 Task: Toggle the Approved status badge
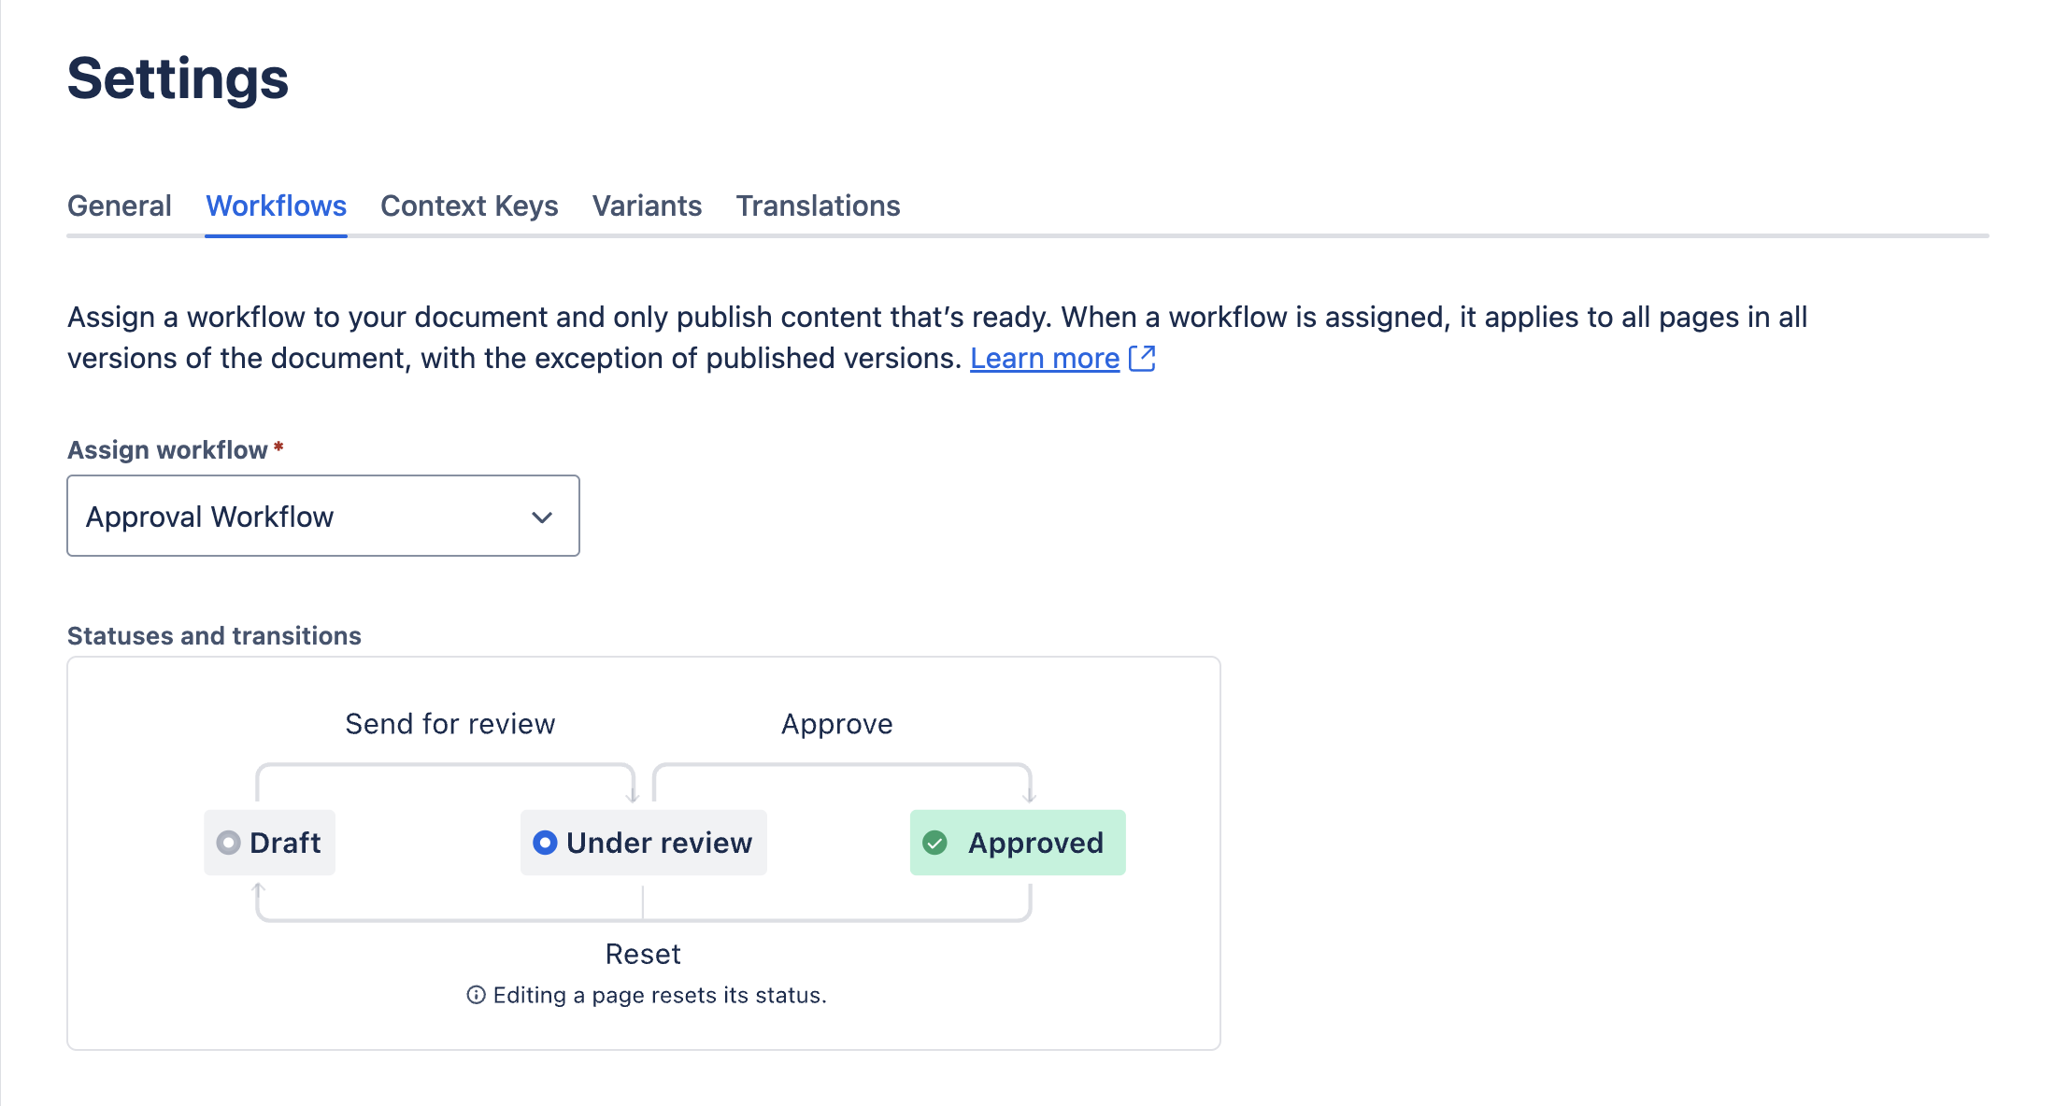pyautogui.click(x=1017, y=842)
